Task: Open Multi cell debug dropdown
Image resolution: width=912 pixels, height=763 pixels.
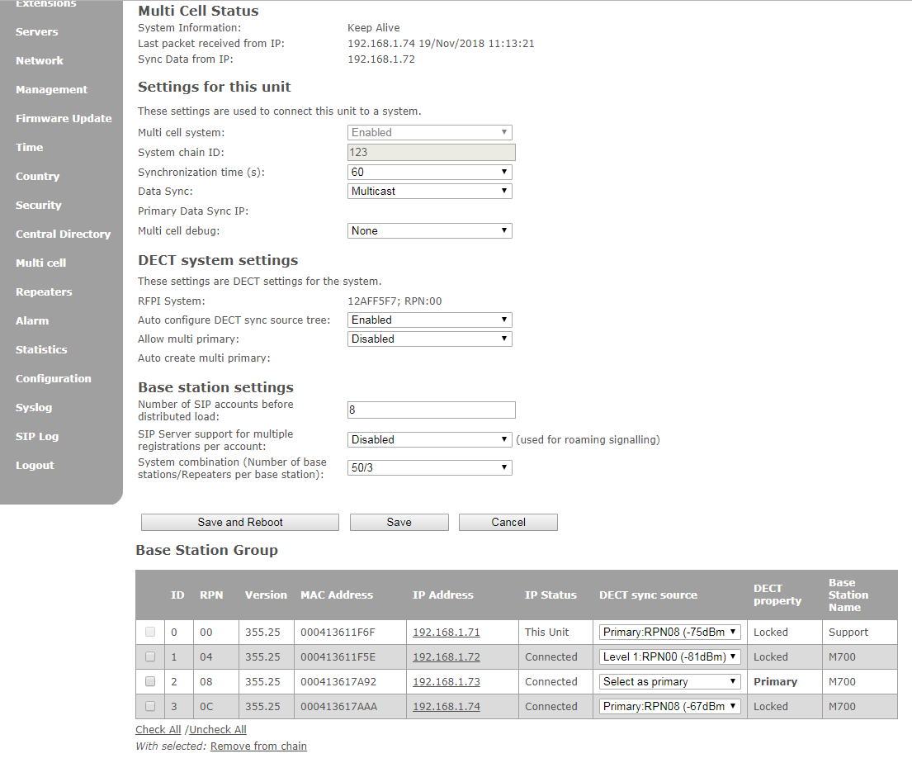Action: [x=430, y=230]
